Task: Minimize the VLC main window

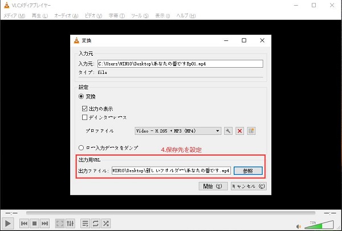Action: 296,6
